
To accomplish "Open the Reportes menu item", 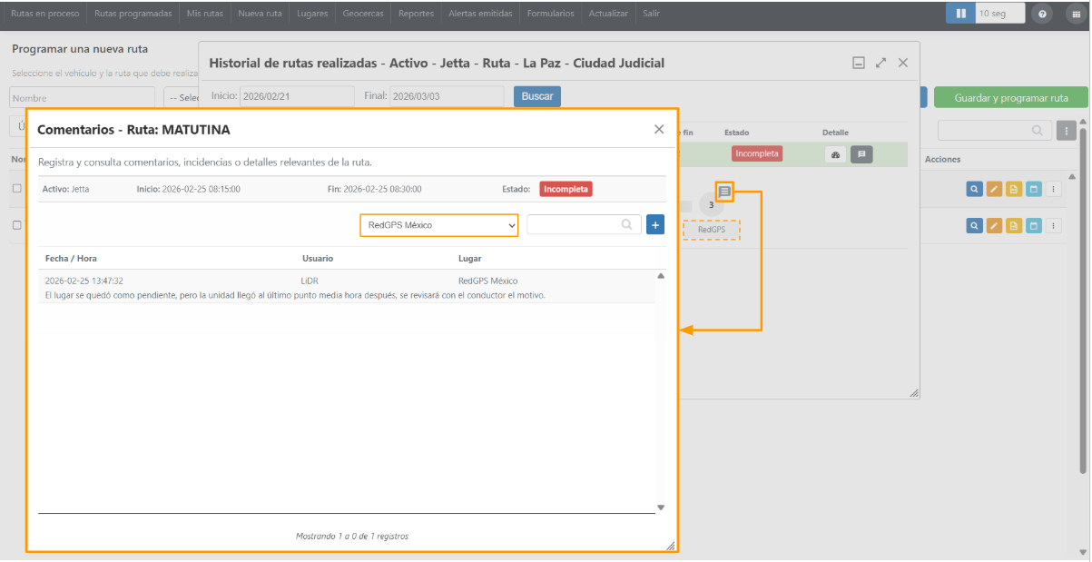I will click(416, 14).
